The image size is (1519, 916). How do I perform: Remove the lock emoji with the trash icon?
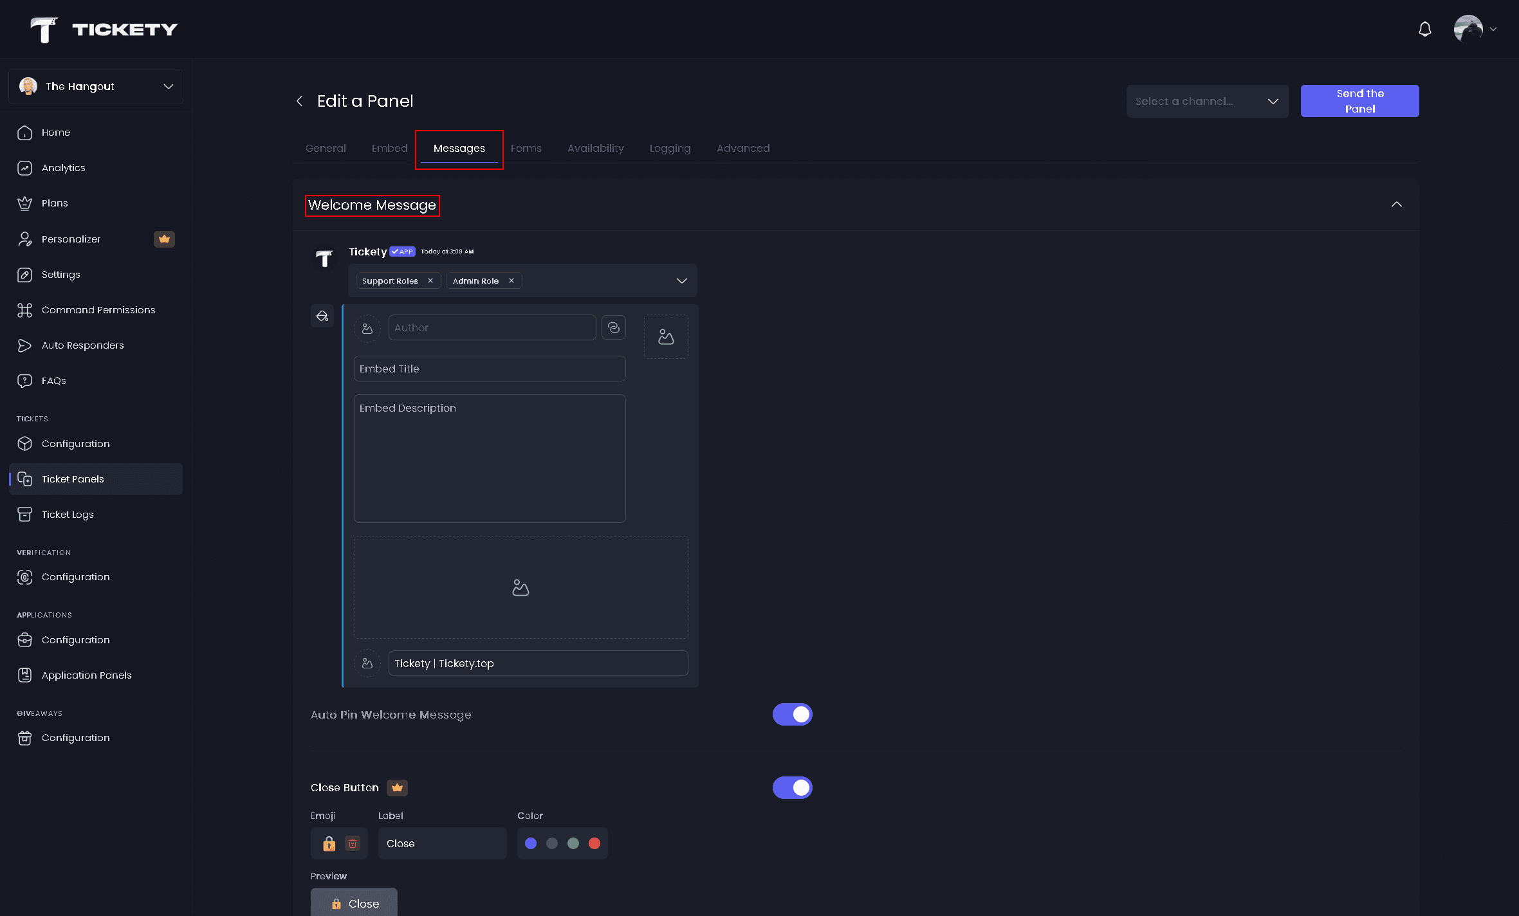[x=352, y=843]
